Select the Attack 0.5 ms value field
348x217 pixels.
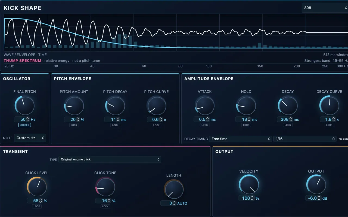coord(202,120)
